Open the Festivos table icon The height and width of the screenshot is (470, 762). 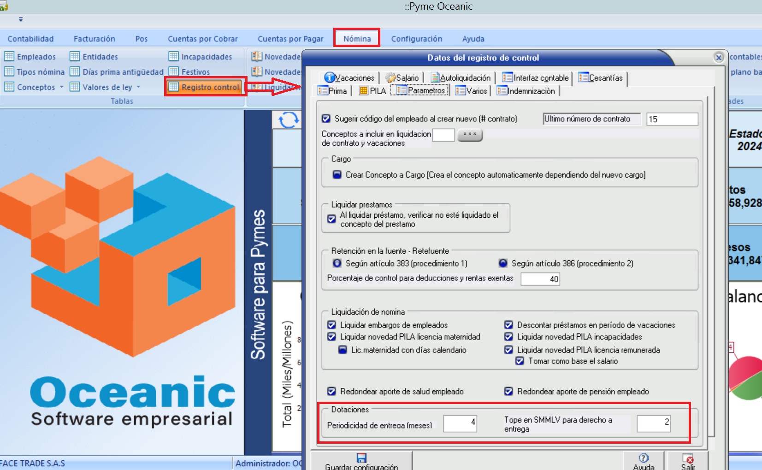point(173,71)
